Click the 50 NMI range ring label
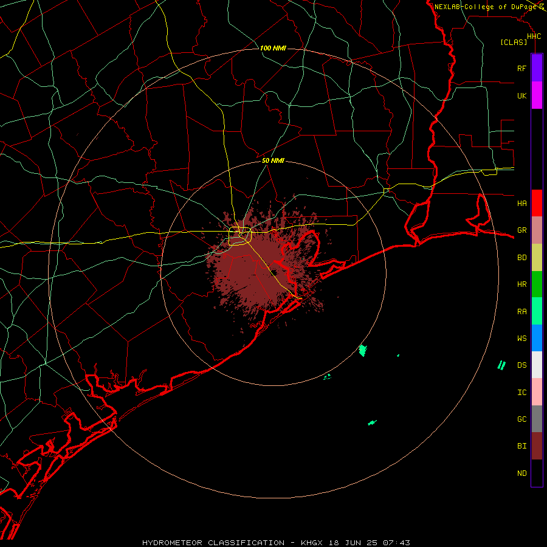This screenshot has height=547, width=547. click(x=273, y=160)
